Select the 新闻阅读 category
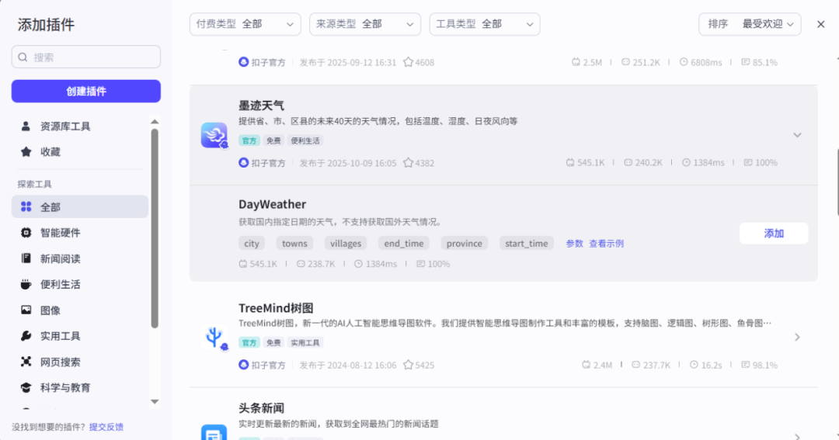Screen dimensions: 839x440 [80, 258]
